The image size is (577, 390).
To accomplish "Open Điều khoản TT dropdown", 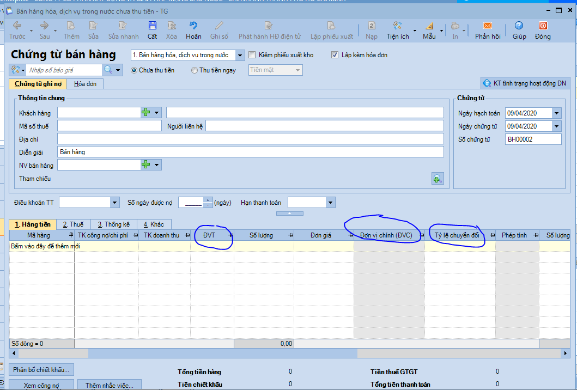I will [114, 203].
